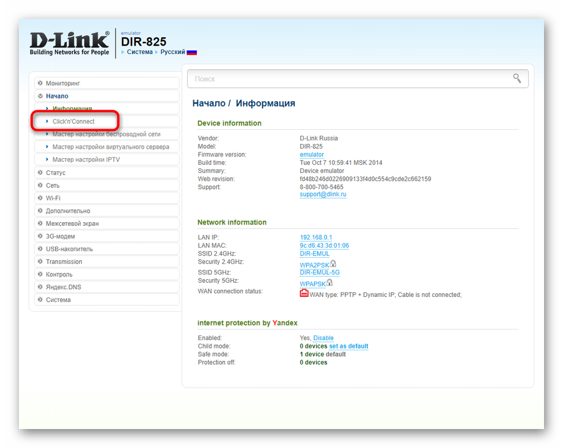
Task: Expand Межсетевой экран arrow icon
Action: pos(40,223)
